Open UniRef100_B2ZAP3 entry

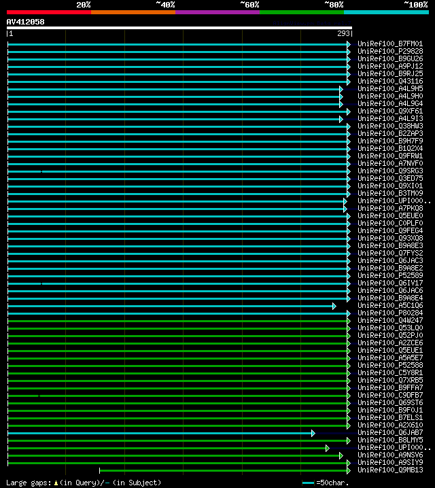[x=390, y=133]
